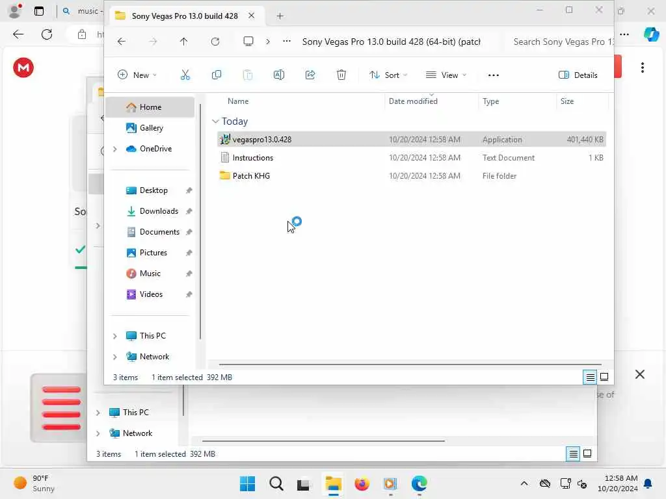The image size is (666, 499).
Task: Refresh the File Explorer folder view
Action: pyautogui.click(x=215, y=41)
